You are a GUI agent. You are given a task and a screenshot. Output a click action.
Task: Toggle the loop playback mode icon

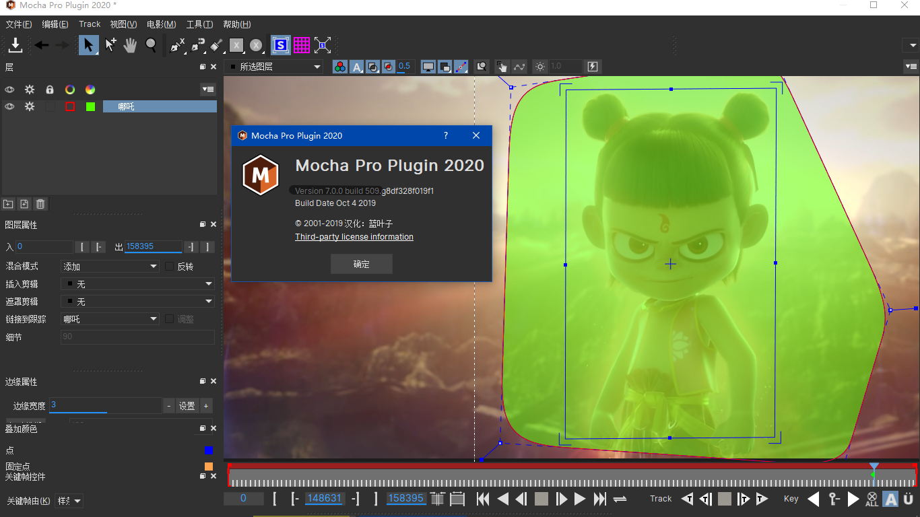620,499
